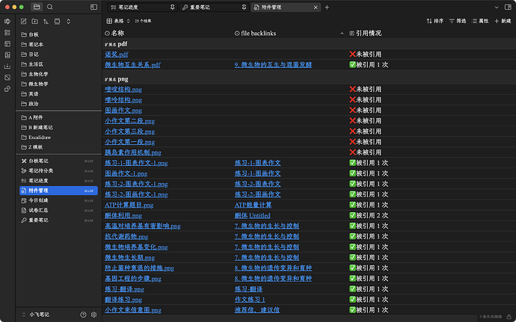The width and height of the screenshot is (516, 322).
Task: Open the 筛选 filter control
Action: pos(461,21)
